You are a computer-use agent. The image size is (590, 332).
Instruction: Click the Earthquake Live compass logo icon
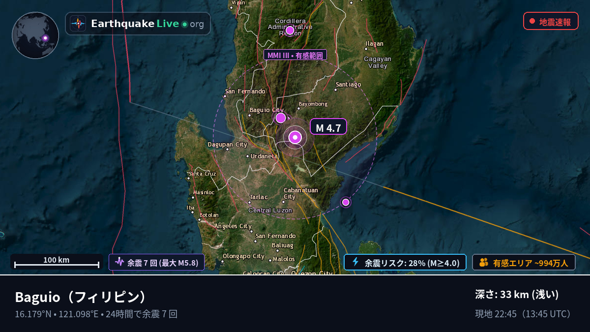pos(78,24)
